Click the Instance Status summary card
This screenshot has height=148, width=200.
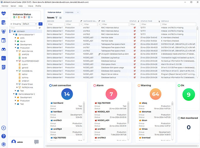coord(26,15)
